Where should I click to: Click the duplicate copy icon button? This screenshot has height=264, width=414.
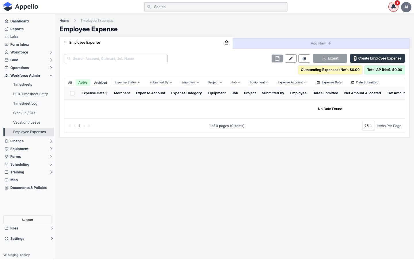click(304, 58)
